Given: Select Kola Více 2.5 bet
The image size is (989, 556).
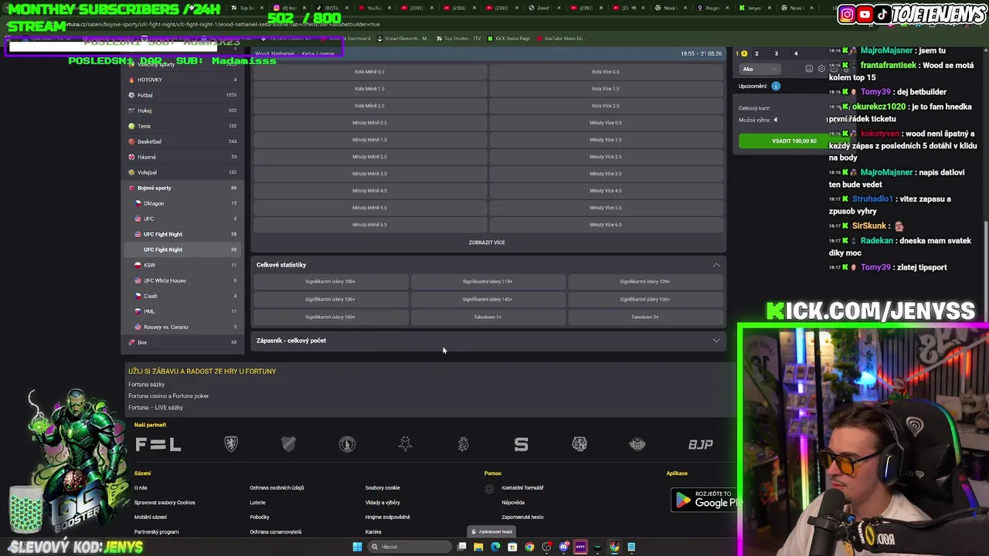Looking at the screenshot, I should click(606, 106).
